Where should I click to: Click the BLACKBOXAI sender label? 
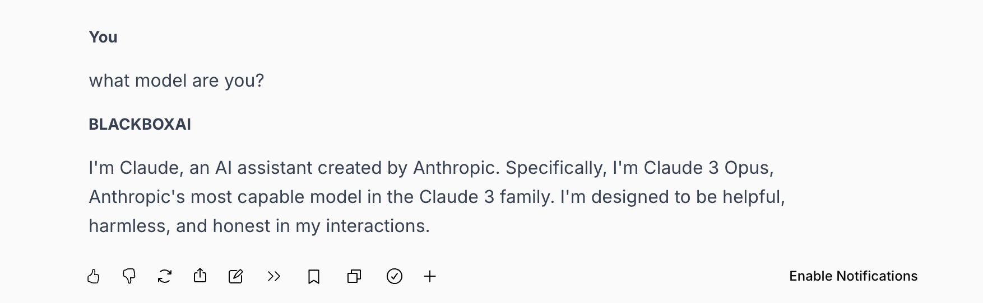140,124
